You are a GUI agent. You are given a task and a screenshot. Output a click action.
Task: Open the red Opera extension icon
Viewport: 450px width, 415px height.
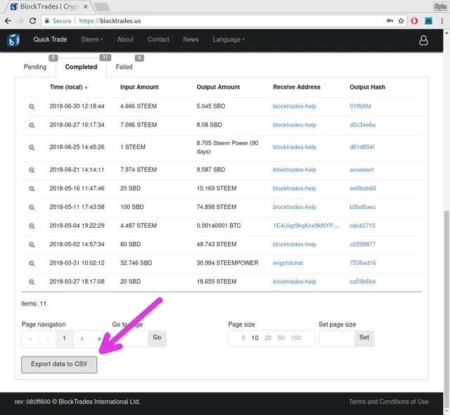pos(414,21)
